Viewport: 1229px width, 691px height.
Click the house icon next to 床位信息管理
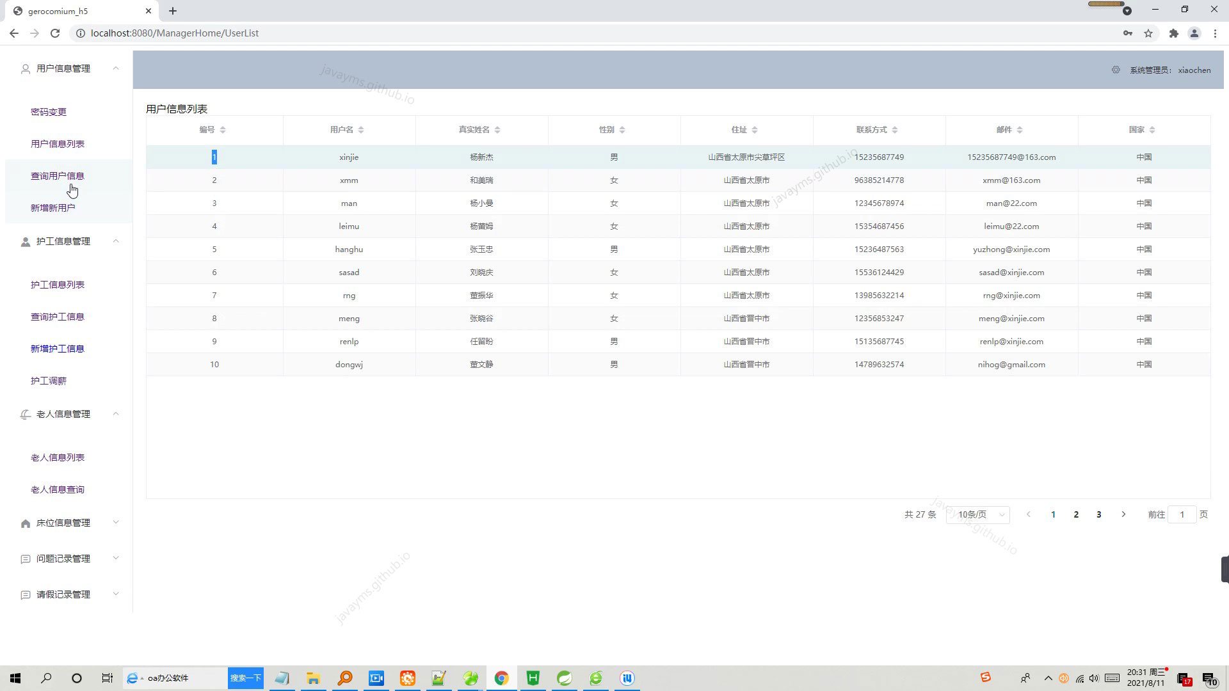click(x=25, y=522)
